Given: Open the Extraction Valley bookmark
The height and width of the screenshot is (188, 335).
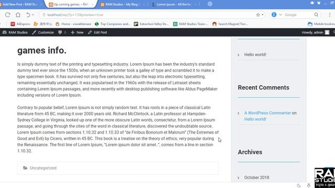Looking at the screenshot, I should click(151, 24).
